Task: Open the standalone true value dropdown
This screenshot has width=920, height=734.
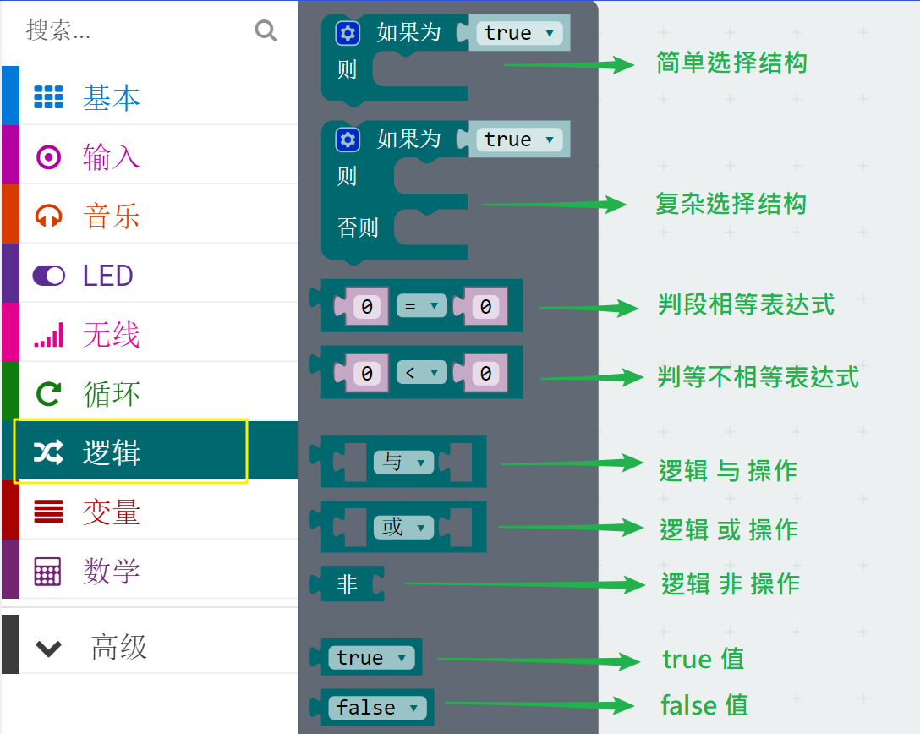Action: 371,658
